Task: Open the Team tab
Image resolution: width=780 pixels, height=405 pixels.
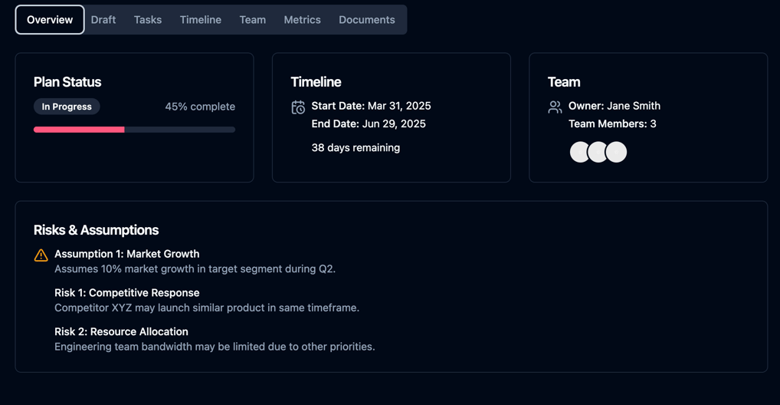Action: click(253, 20)
